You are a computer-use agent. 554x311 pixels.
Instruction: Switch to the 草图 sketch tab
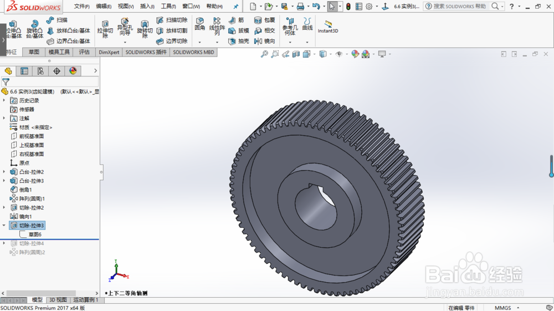(34, 52)
